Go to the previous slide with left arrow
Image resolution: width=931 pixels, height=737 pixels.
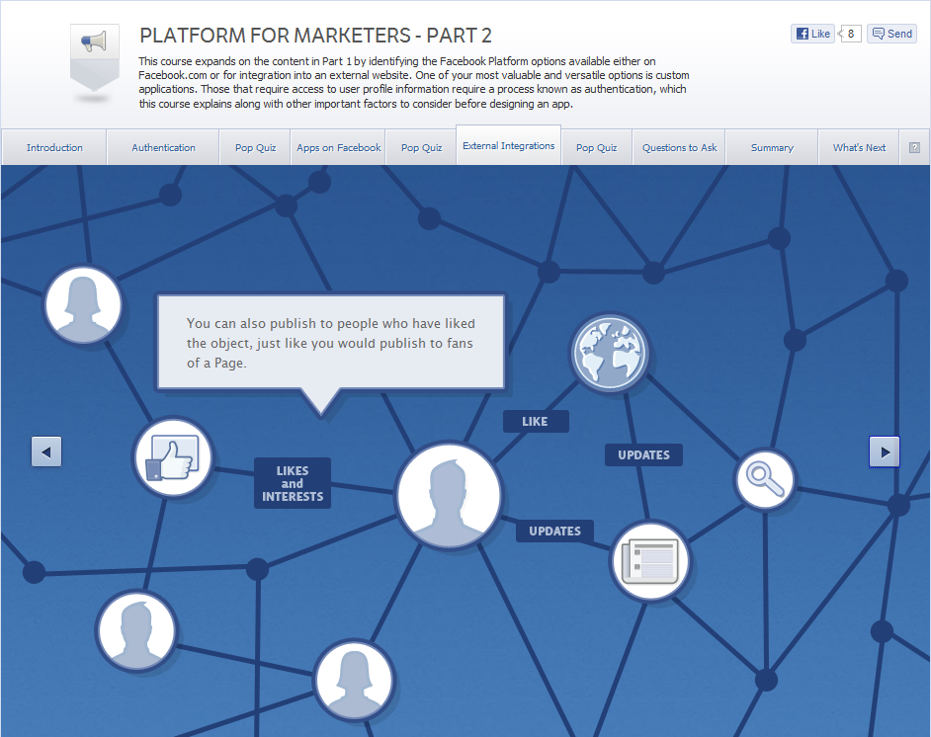point(46,452)
